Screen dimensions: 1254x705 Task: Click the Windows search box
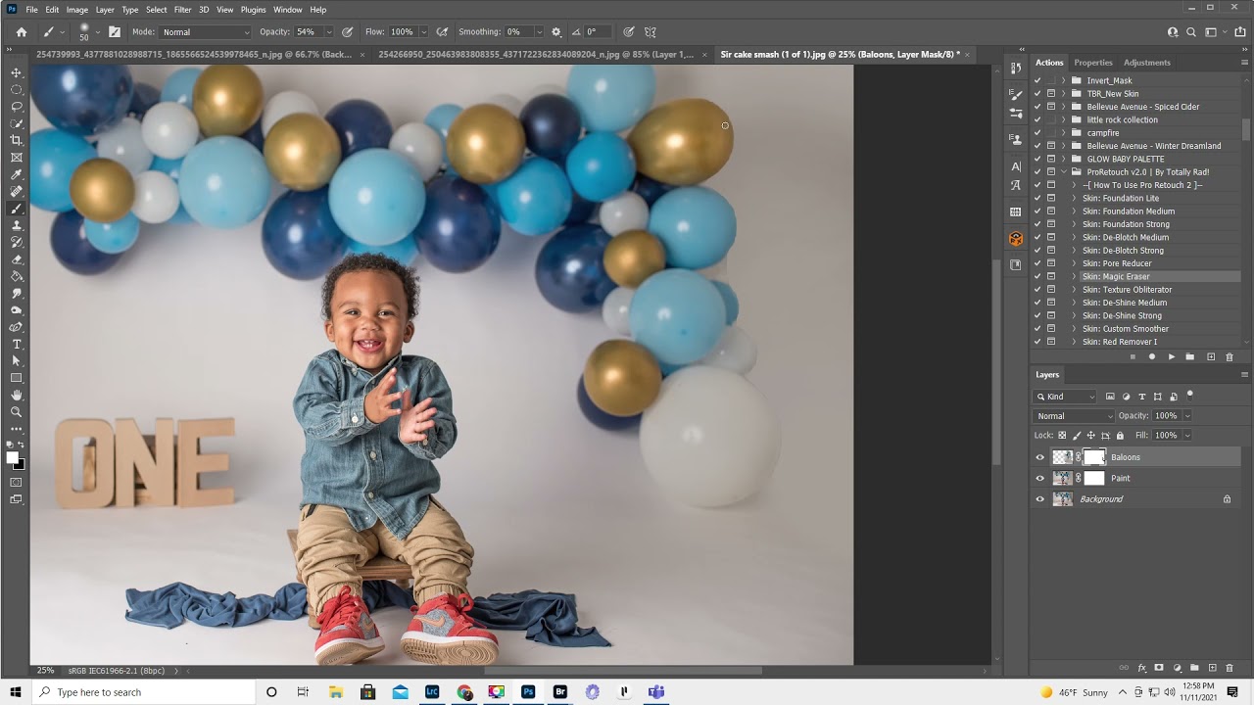click(x=142, y=692)
